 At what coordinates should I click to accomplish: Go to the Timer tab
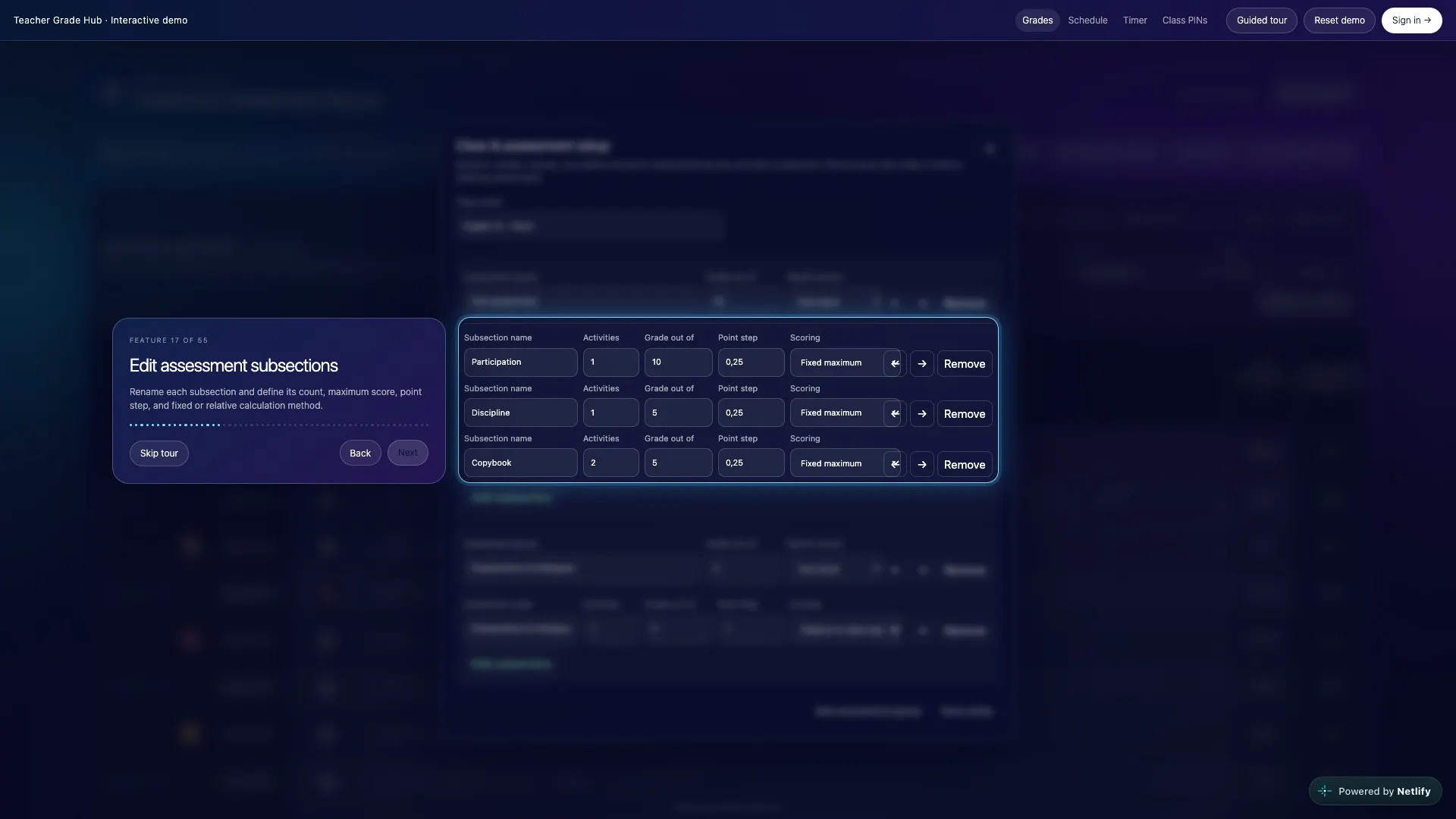click(x=1135, y=20)
